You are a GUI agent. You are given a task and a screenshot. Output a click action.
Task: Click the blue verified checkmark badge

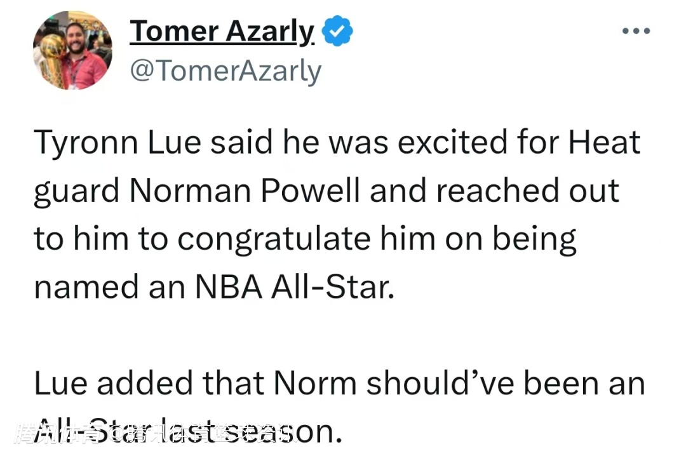[x=338, y=32]
